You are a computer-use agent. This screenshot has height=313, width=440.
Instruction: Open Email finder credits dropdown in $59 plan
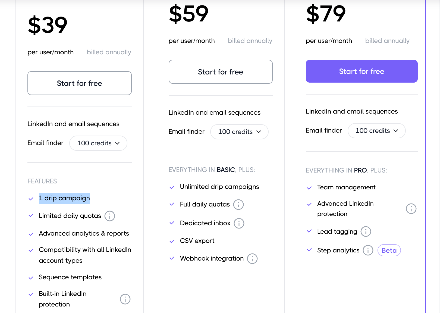[239, 132]
